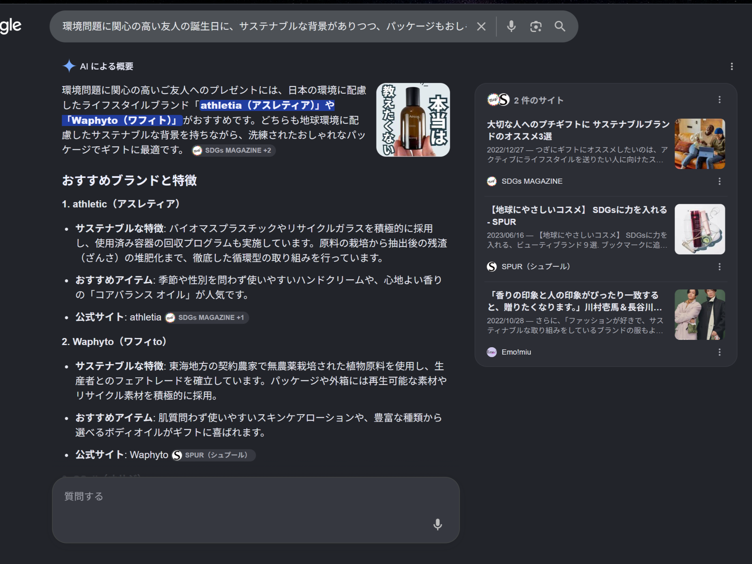Click SPUR（シュプール）site name in sidebar

536,267
